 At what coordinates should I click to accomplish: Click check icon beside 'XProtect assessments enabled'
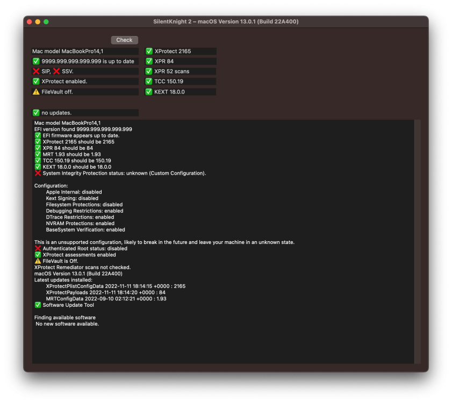click(38, 255)
